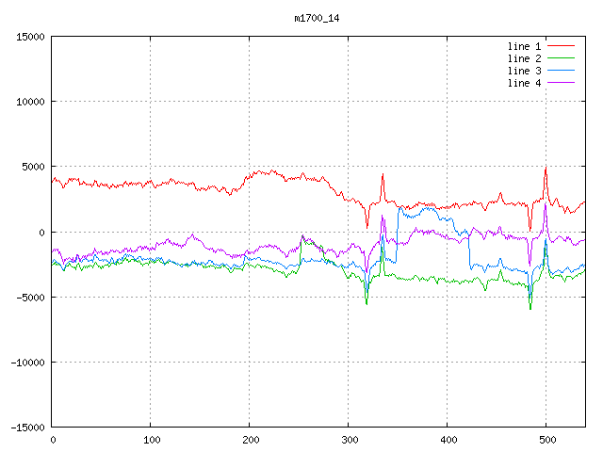This screenshot has height=452, width=603.
Task: Click the green legend sample for line 2
Action: 561,58
